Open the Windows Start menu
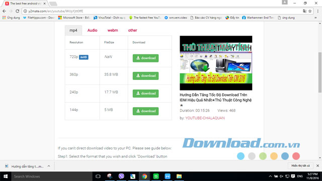The width and height of the screenshot is (322, 181). point(6,176)
